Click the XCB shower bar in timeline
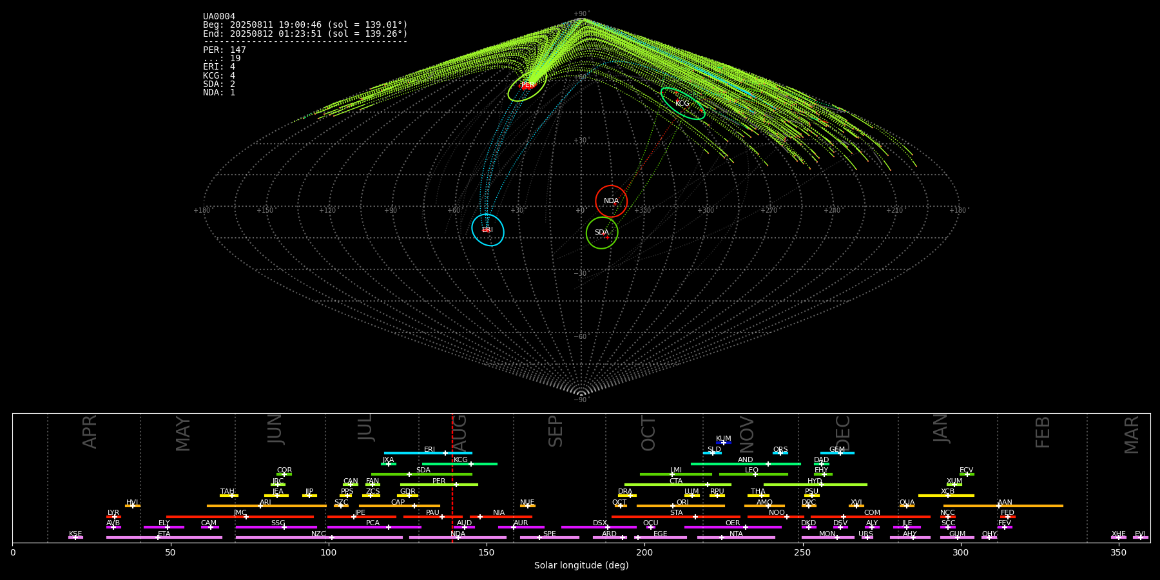This screenshot has height=580, width=1160. click(946, 496)
